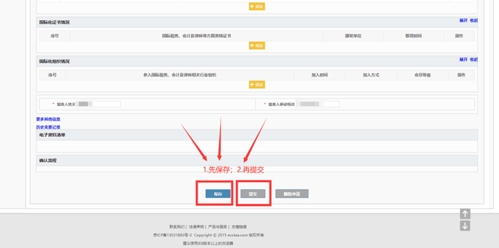Expand 国际化证书情况 section with 展开
Image resolution: width=499 pixels, height=248 pixels.
point(463,21)
